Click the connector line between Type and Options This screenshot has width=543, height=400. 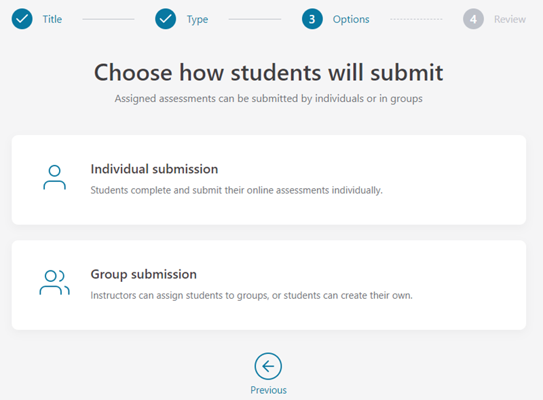click(x=255, y=19)
